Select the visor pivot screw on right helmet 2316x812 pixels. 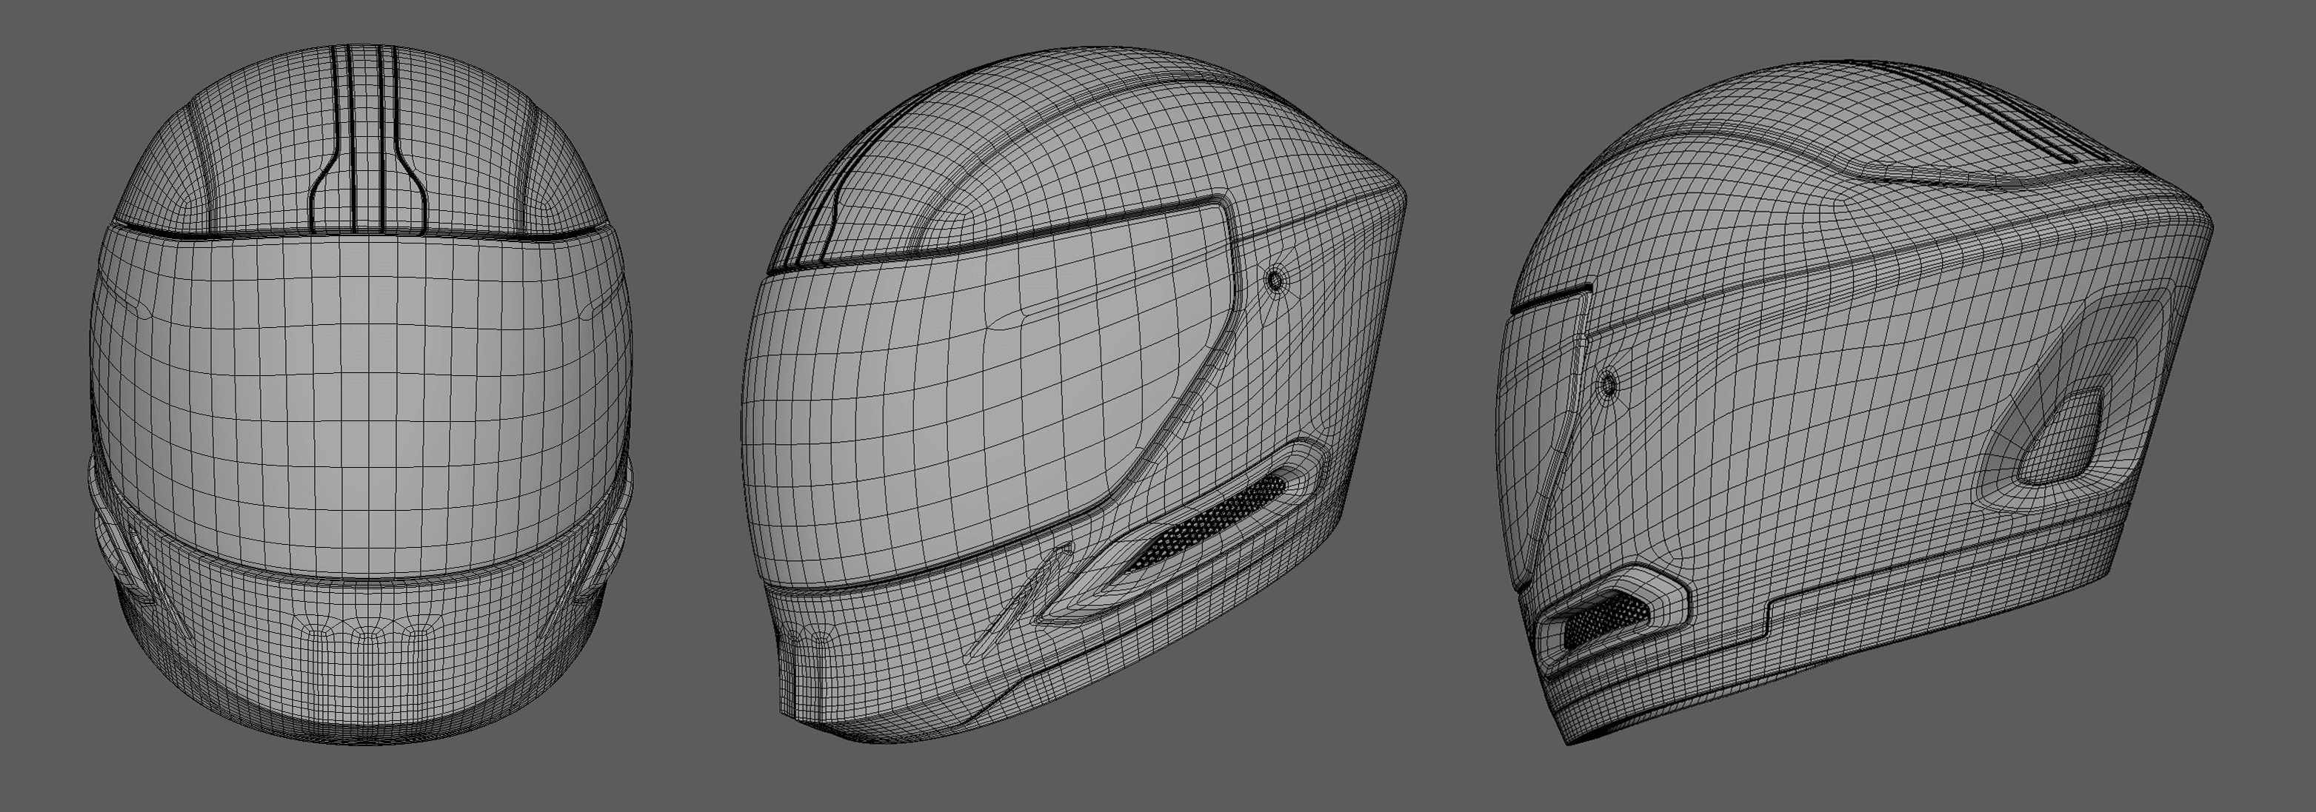coord(1609,386)
